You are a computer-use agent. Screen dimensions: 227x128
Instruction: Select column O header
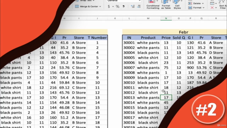(x=179, y=18)
